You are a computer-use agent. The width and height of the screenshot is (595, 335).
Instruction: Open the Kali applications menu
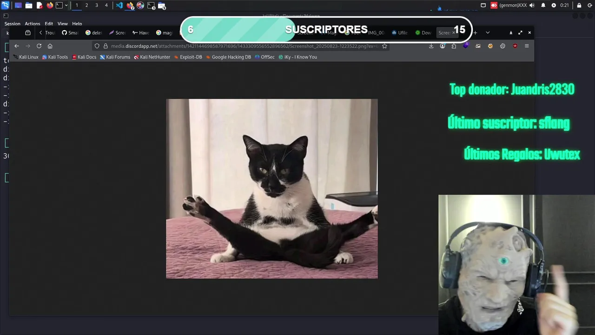click(x=5, y=6)
